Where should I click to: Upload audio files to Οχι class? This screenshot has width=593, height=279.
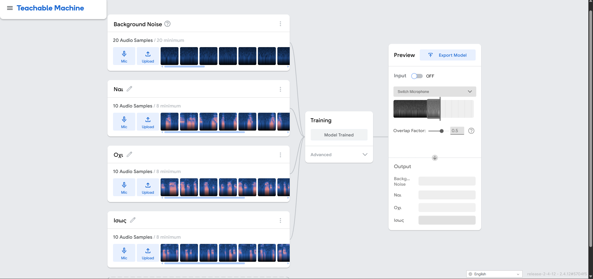[148, 187]
